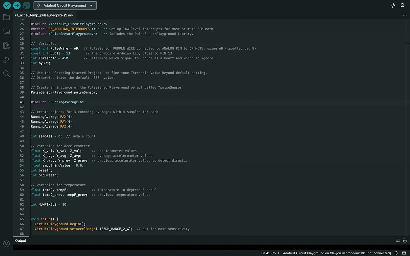Open the editor tab's three-dot menu
The image size is (410, 256).
coord(405,15)
